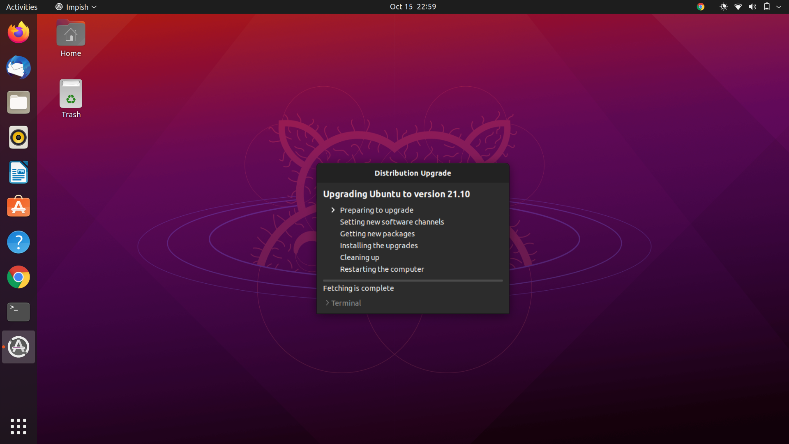Open the clock calendar Oct 15 22:59
This screenshot has width=789, height=444.
coord(413,7)
